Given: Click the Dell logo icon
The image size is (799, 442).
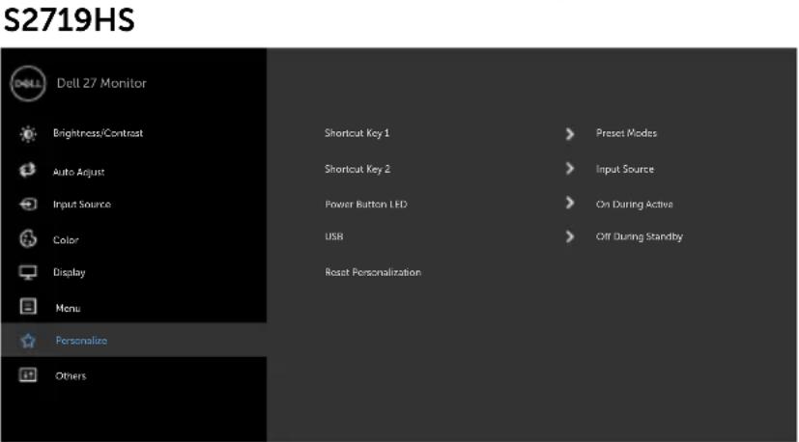Looking at the screenshot, I should pos(28,84).
